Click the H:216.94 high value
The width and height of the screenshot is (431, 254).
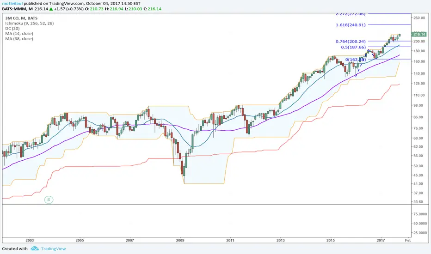coord(114,9)
